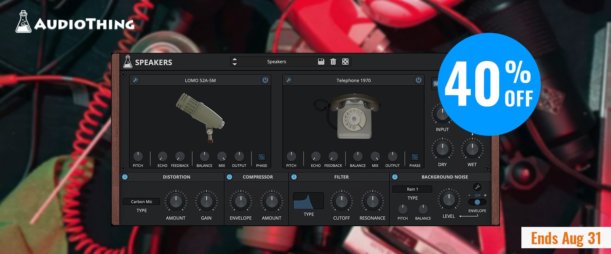Click the Speakers flask logo icon
Screen dimensions: 611x254
click(128, 62)
